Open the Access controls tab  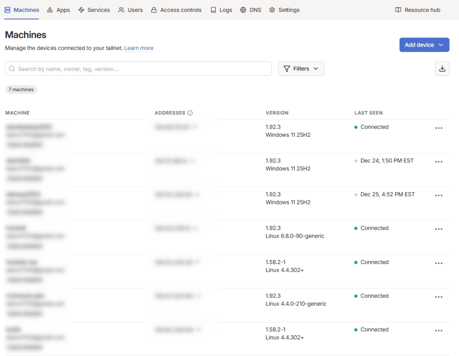tap(176, 10)
